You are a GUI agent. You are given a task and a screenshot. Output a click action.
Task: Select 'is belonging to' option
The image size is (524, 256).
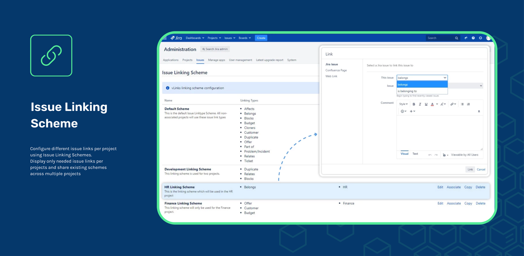[x=422, y=91]
